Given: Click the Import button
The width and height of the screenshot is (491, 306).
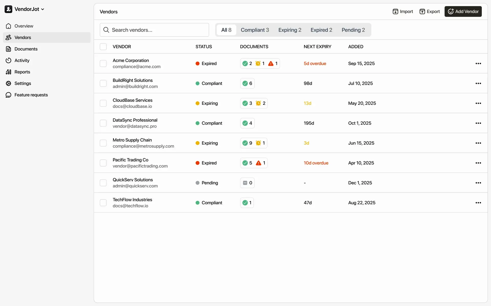Looking at the screenshot, I should pyautogui.click(x=403, y=11).
